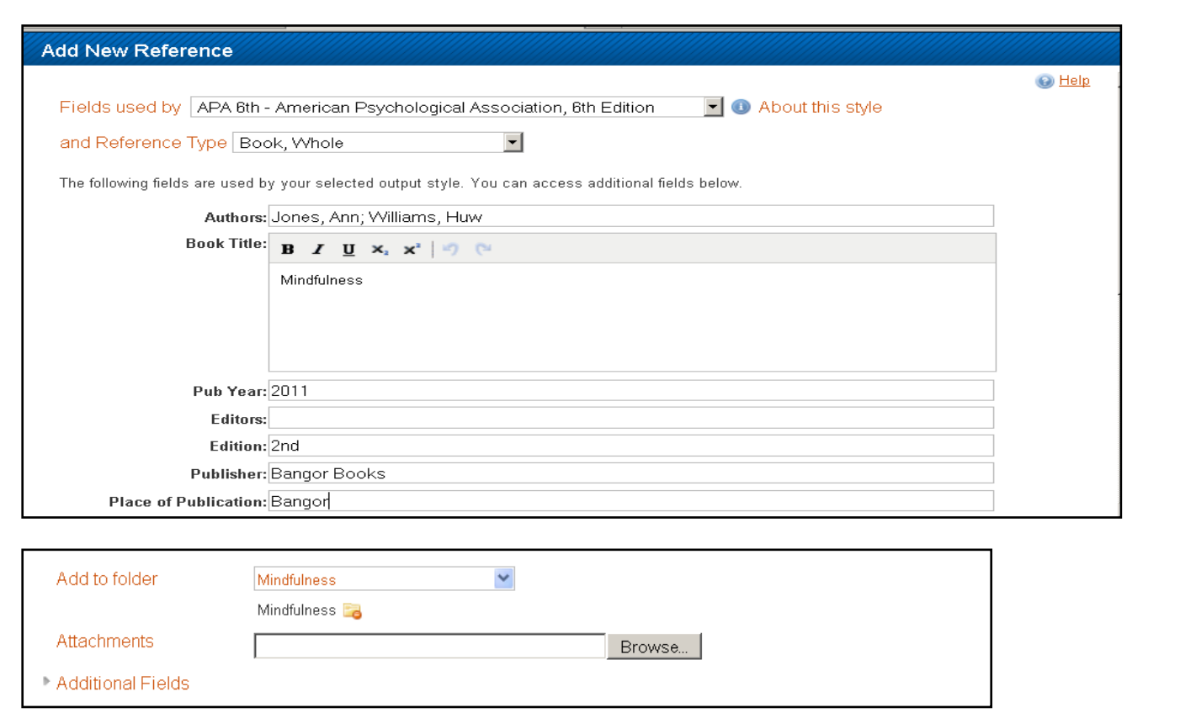This screenshot has height=718, width=1196.
Task: Remove the Mindfulness folder via its folder icon
Action: click(x=353, y=611)
